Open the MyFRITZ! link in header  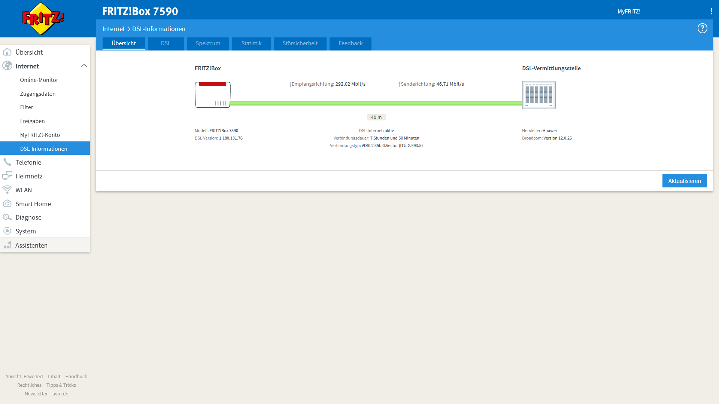coord(629,12)
